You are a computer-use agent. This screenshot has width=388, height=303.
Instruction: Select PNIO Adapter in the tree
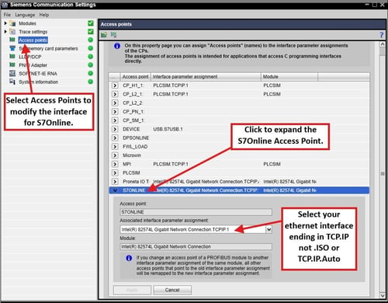click(x=33, y=65)
